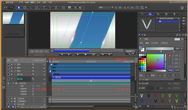Select the rectangle shape tool
Screen dimensions: 188x110
click(25, 8)
